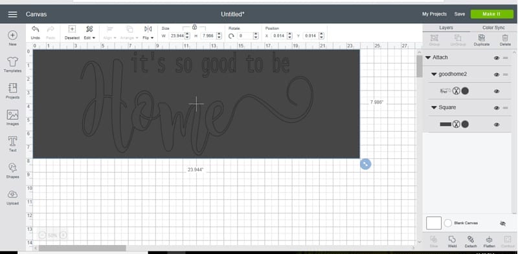Open the Shapes menu
Screen dimensions: 518x254
(12, 170)
